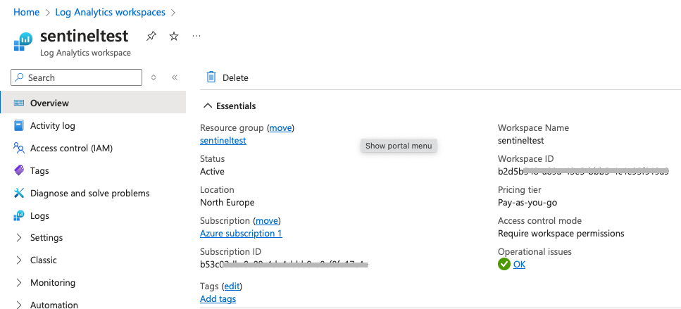Select the North Europe location text
The image size is (681, 309).
227,203
